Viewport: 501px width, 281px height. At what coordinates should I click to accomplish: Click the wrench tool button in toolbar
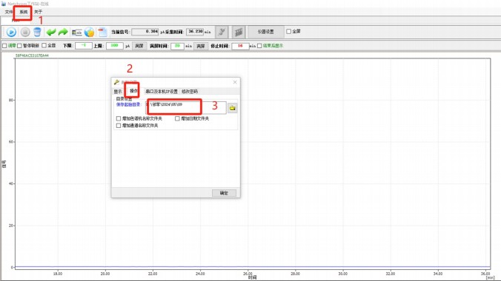click(x=222, y=32)
